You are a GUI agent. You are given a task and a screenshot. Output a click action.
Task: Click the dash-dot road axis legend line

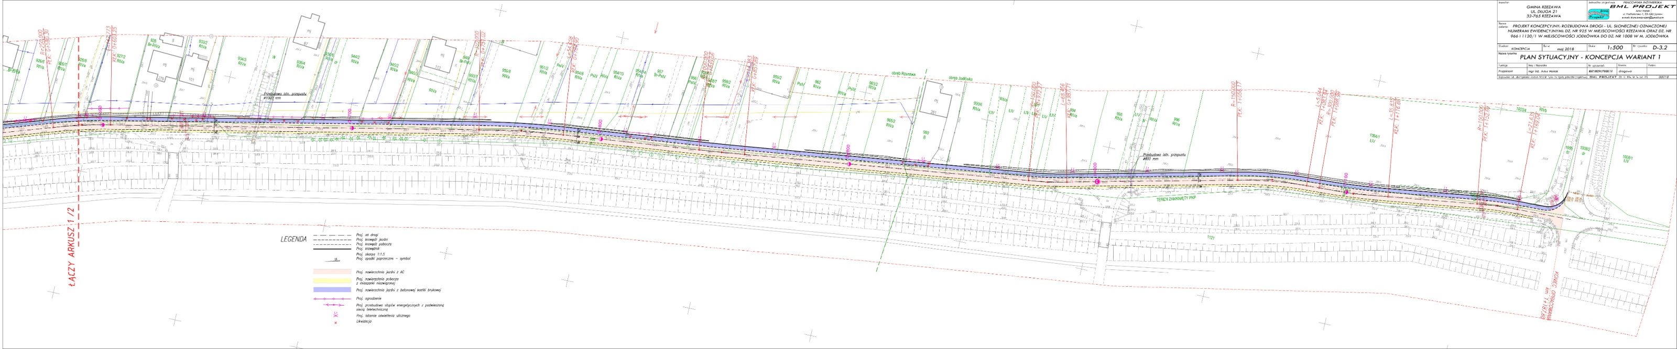tap(333, 234)
